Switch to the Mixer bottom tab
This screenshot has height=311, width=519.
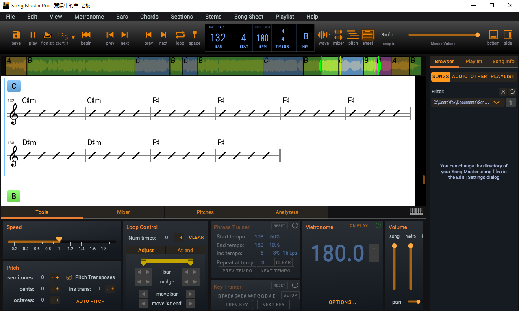tap(124, 212)
